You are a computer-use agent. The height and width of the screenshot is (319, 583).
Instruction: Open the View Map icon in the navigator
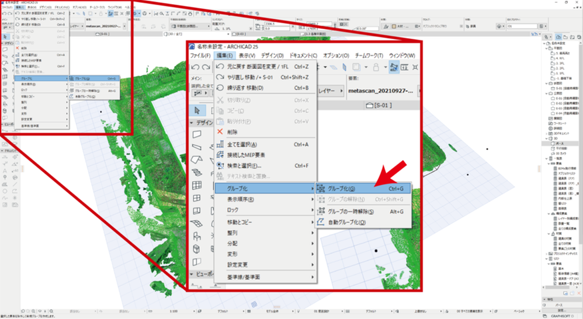tap(565, 37)
